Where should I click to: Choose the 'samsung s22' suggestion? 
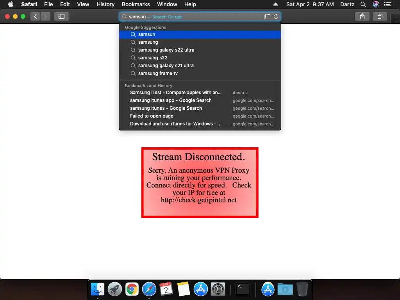[200, 58]
